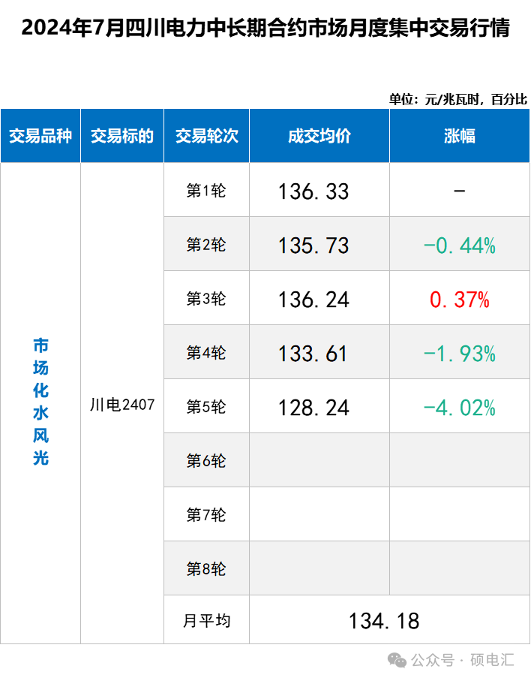Select the 第2轮 price cell 135.73
The image size is (531, 681).
point(313,246)
